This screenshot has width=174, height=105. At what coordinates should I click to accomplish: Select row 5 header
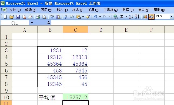[x=6, y=64]
